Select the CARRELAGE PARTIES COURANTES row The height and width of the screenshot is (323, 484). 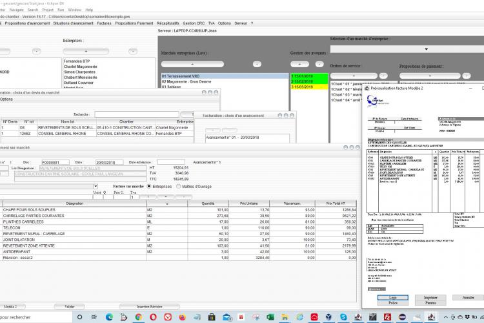click(178, 216)
